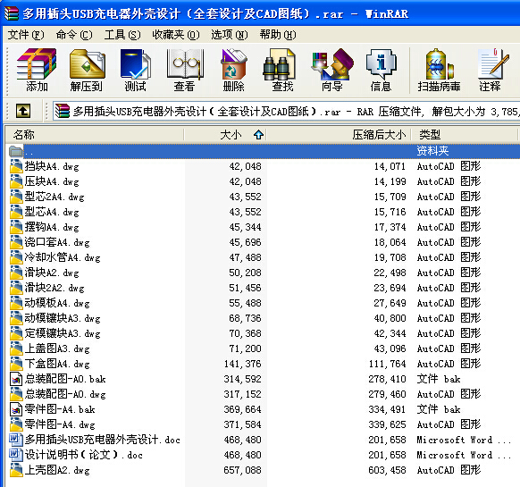Click the archive path address field
This screenshot has width=520, height=487.
point(286,111)
